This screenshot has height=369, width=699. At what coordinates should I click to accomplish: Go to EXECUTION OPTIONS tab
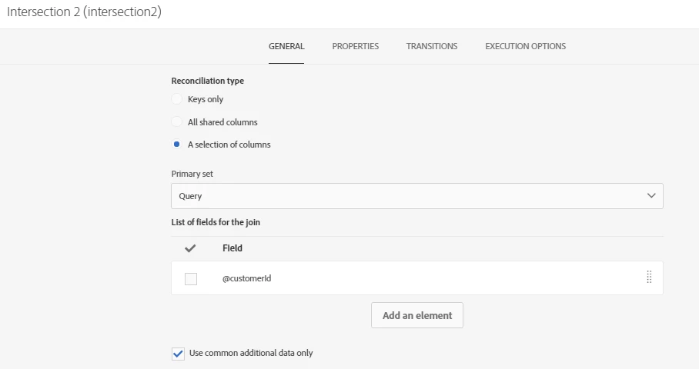tap(525, 46)
